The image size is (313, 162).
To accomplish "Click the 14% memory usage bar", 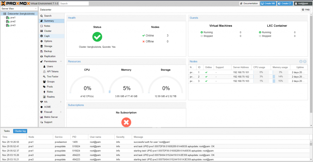I will pyautogui.click(x=281, y=77).
